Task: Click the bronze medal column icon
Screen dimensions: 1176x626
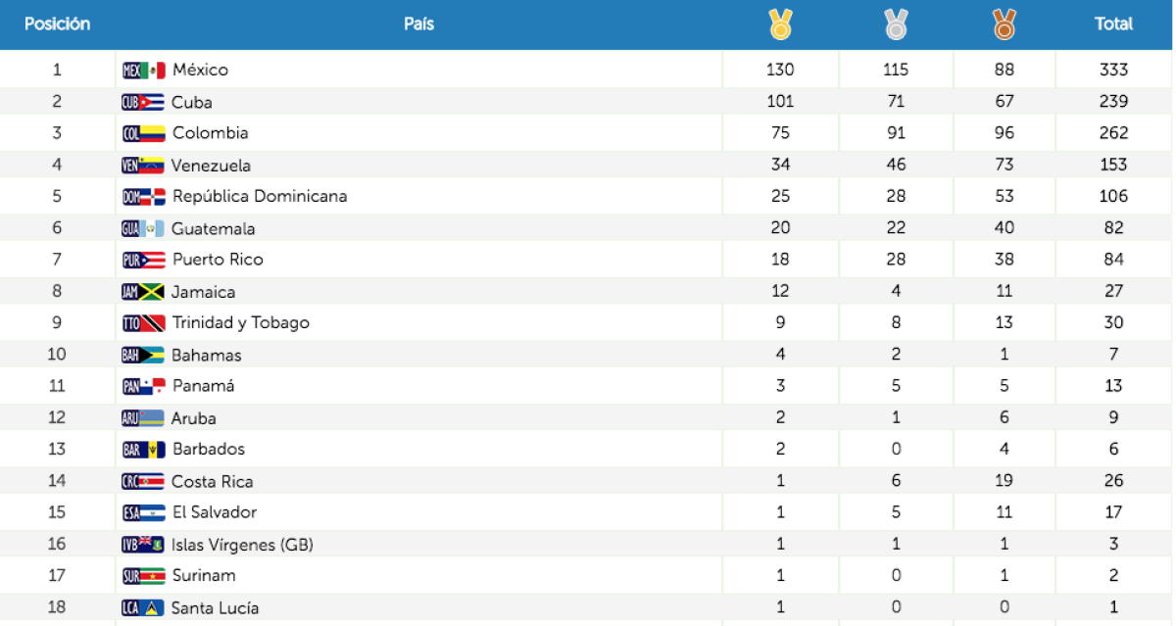Action: 1004,24
